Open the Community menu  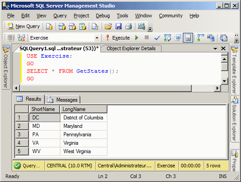[x=171, y=16]
